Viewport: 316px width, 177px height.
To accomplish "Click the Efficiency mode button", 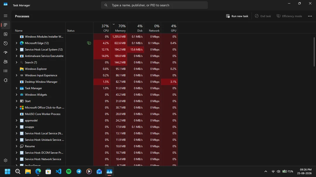I will point(289,16).
